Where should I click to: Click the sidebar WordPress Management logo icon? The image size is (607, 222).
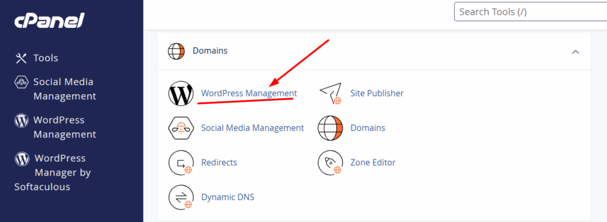(22, 121)
